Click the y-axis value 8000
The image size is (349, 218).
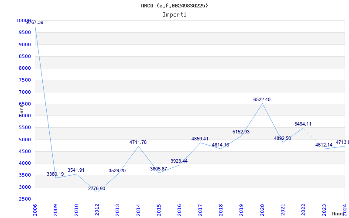tap(25, 68)
